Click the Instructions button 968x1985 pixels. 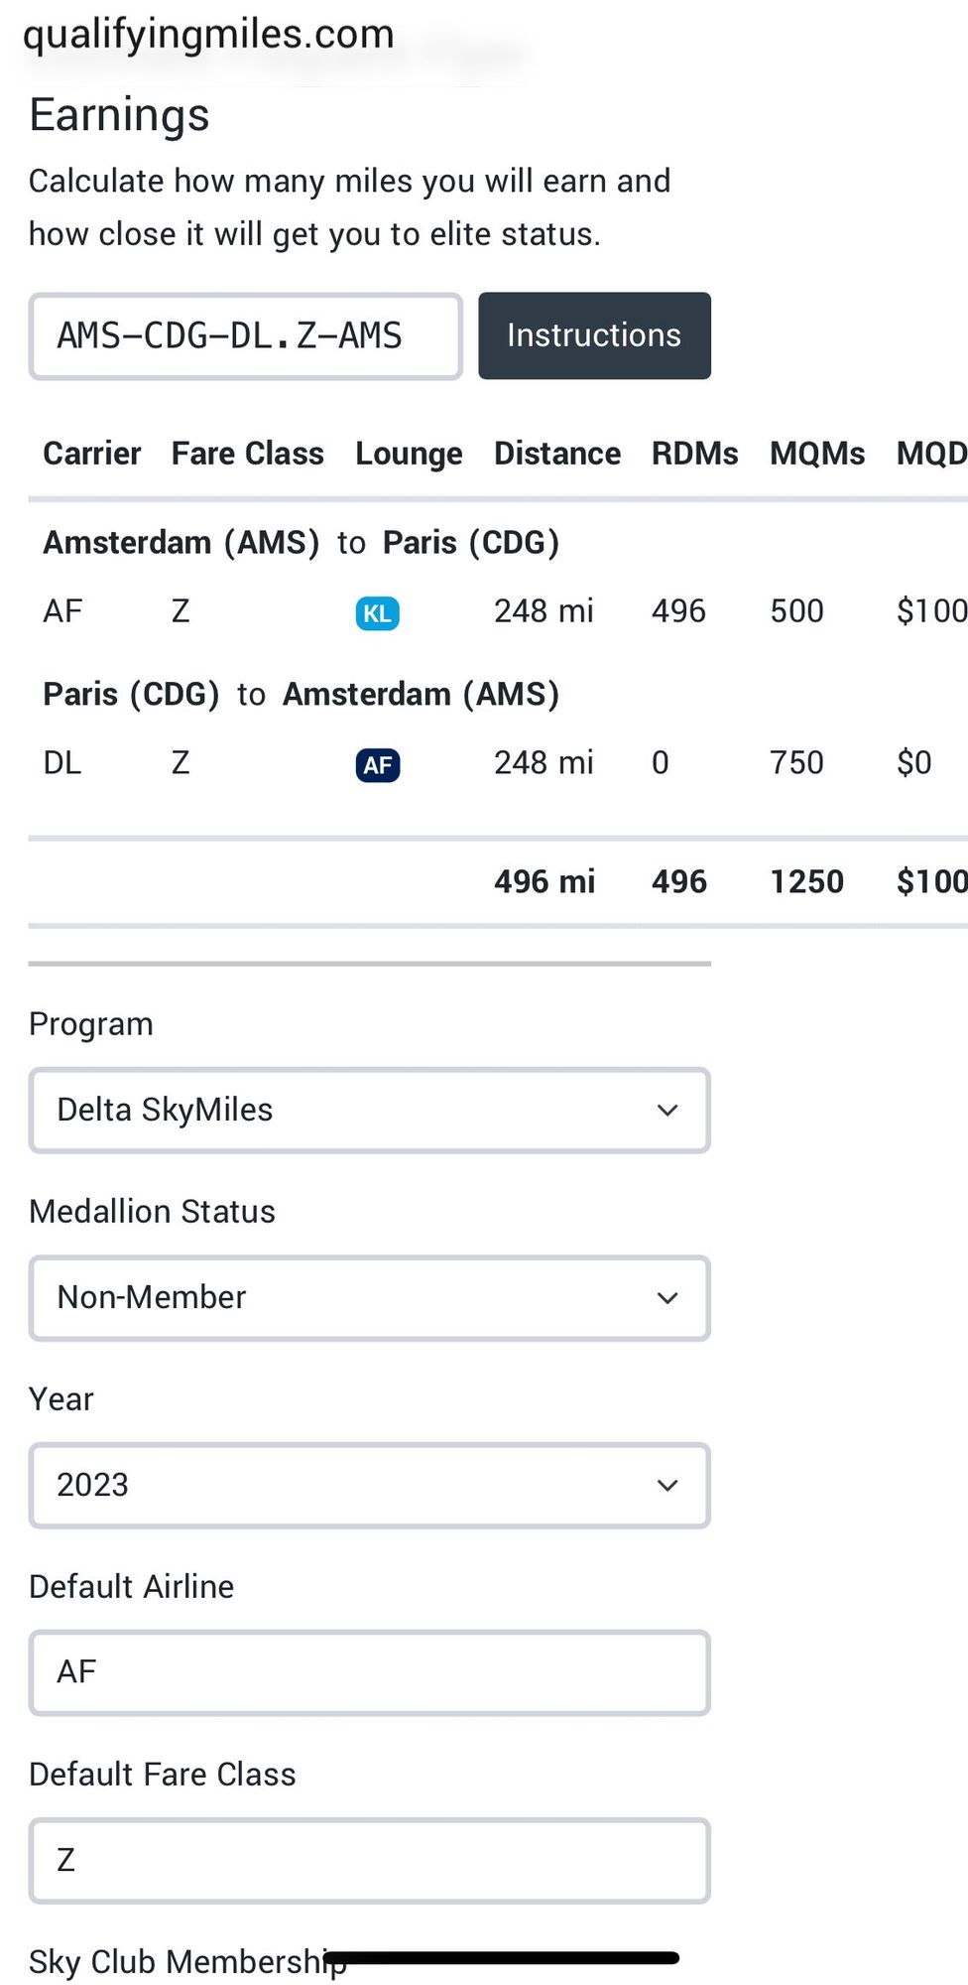tap(594, 335)
